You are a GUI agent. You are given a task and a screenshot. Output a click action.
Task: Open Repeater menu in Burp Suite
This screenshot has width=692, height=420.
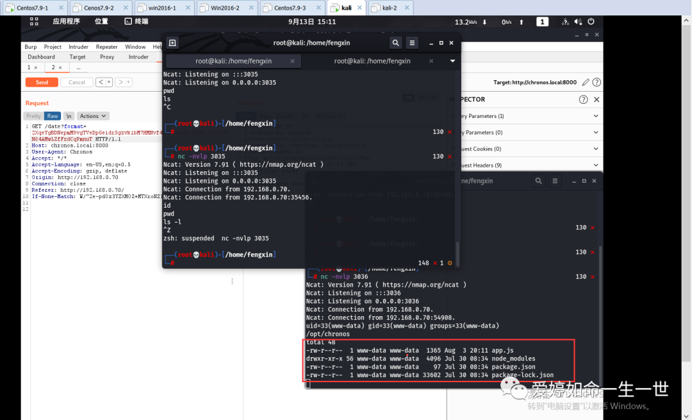point(107,47)
